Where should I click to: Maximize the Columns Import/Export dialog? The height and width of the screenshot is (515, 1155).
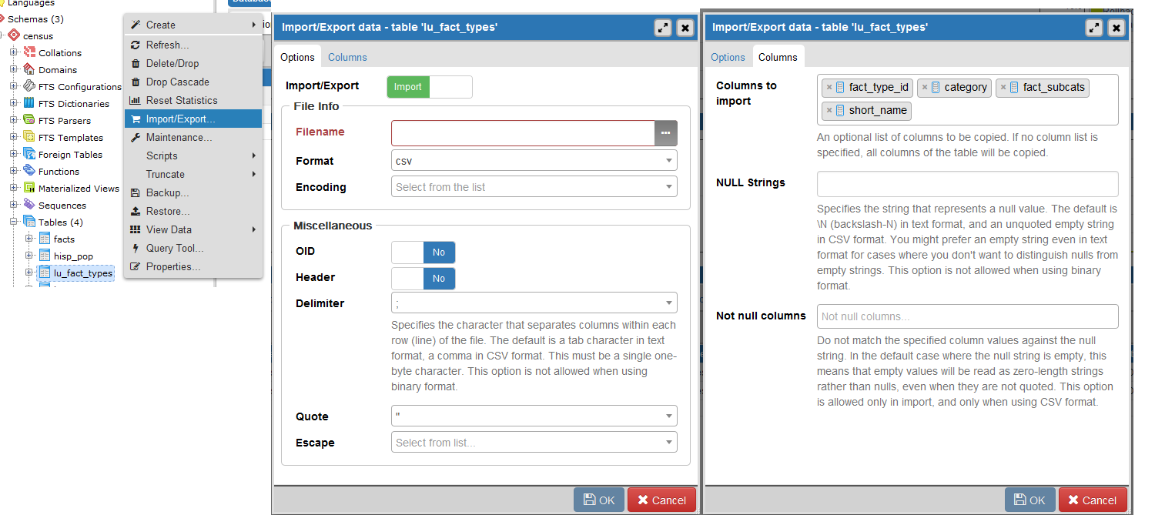click(x=1093, y=28)
